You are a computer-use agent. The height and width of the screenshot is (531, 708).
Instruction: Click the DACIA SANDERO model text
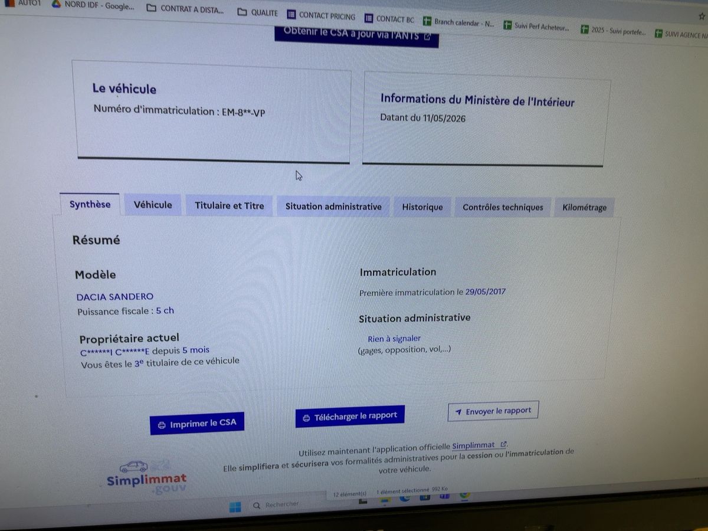point(115,296)
